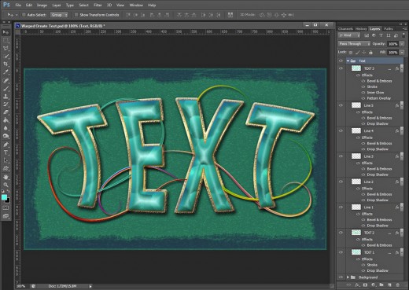Select the Pen tool
This screenshot has width=409, height=290.
[6, 145]
